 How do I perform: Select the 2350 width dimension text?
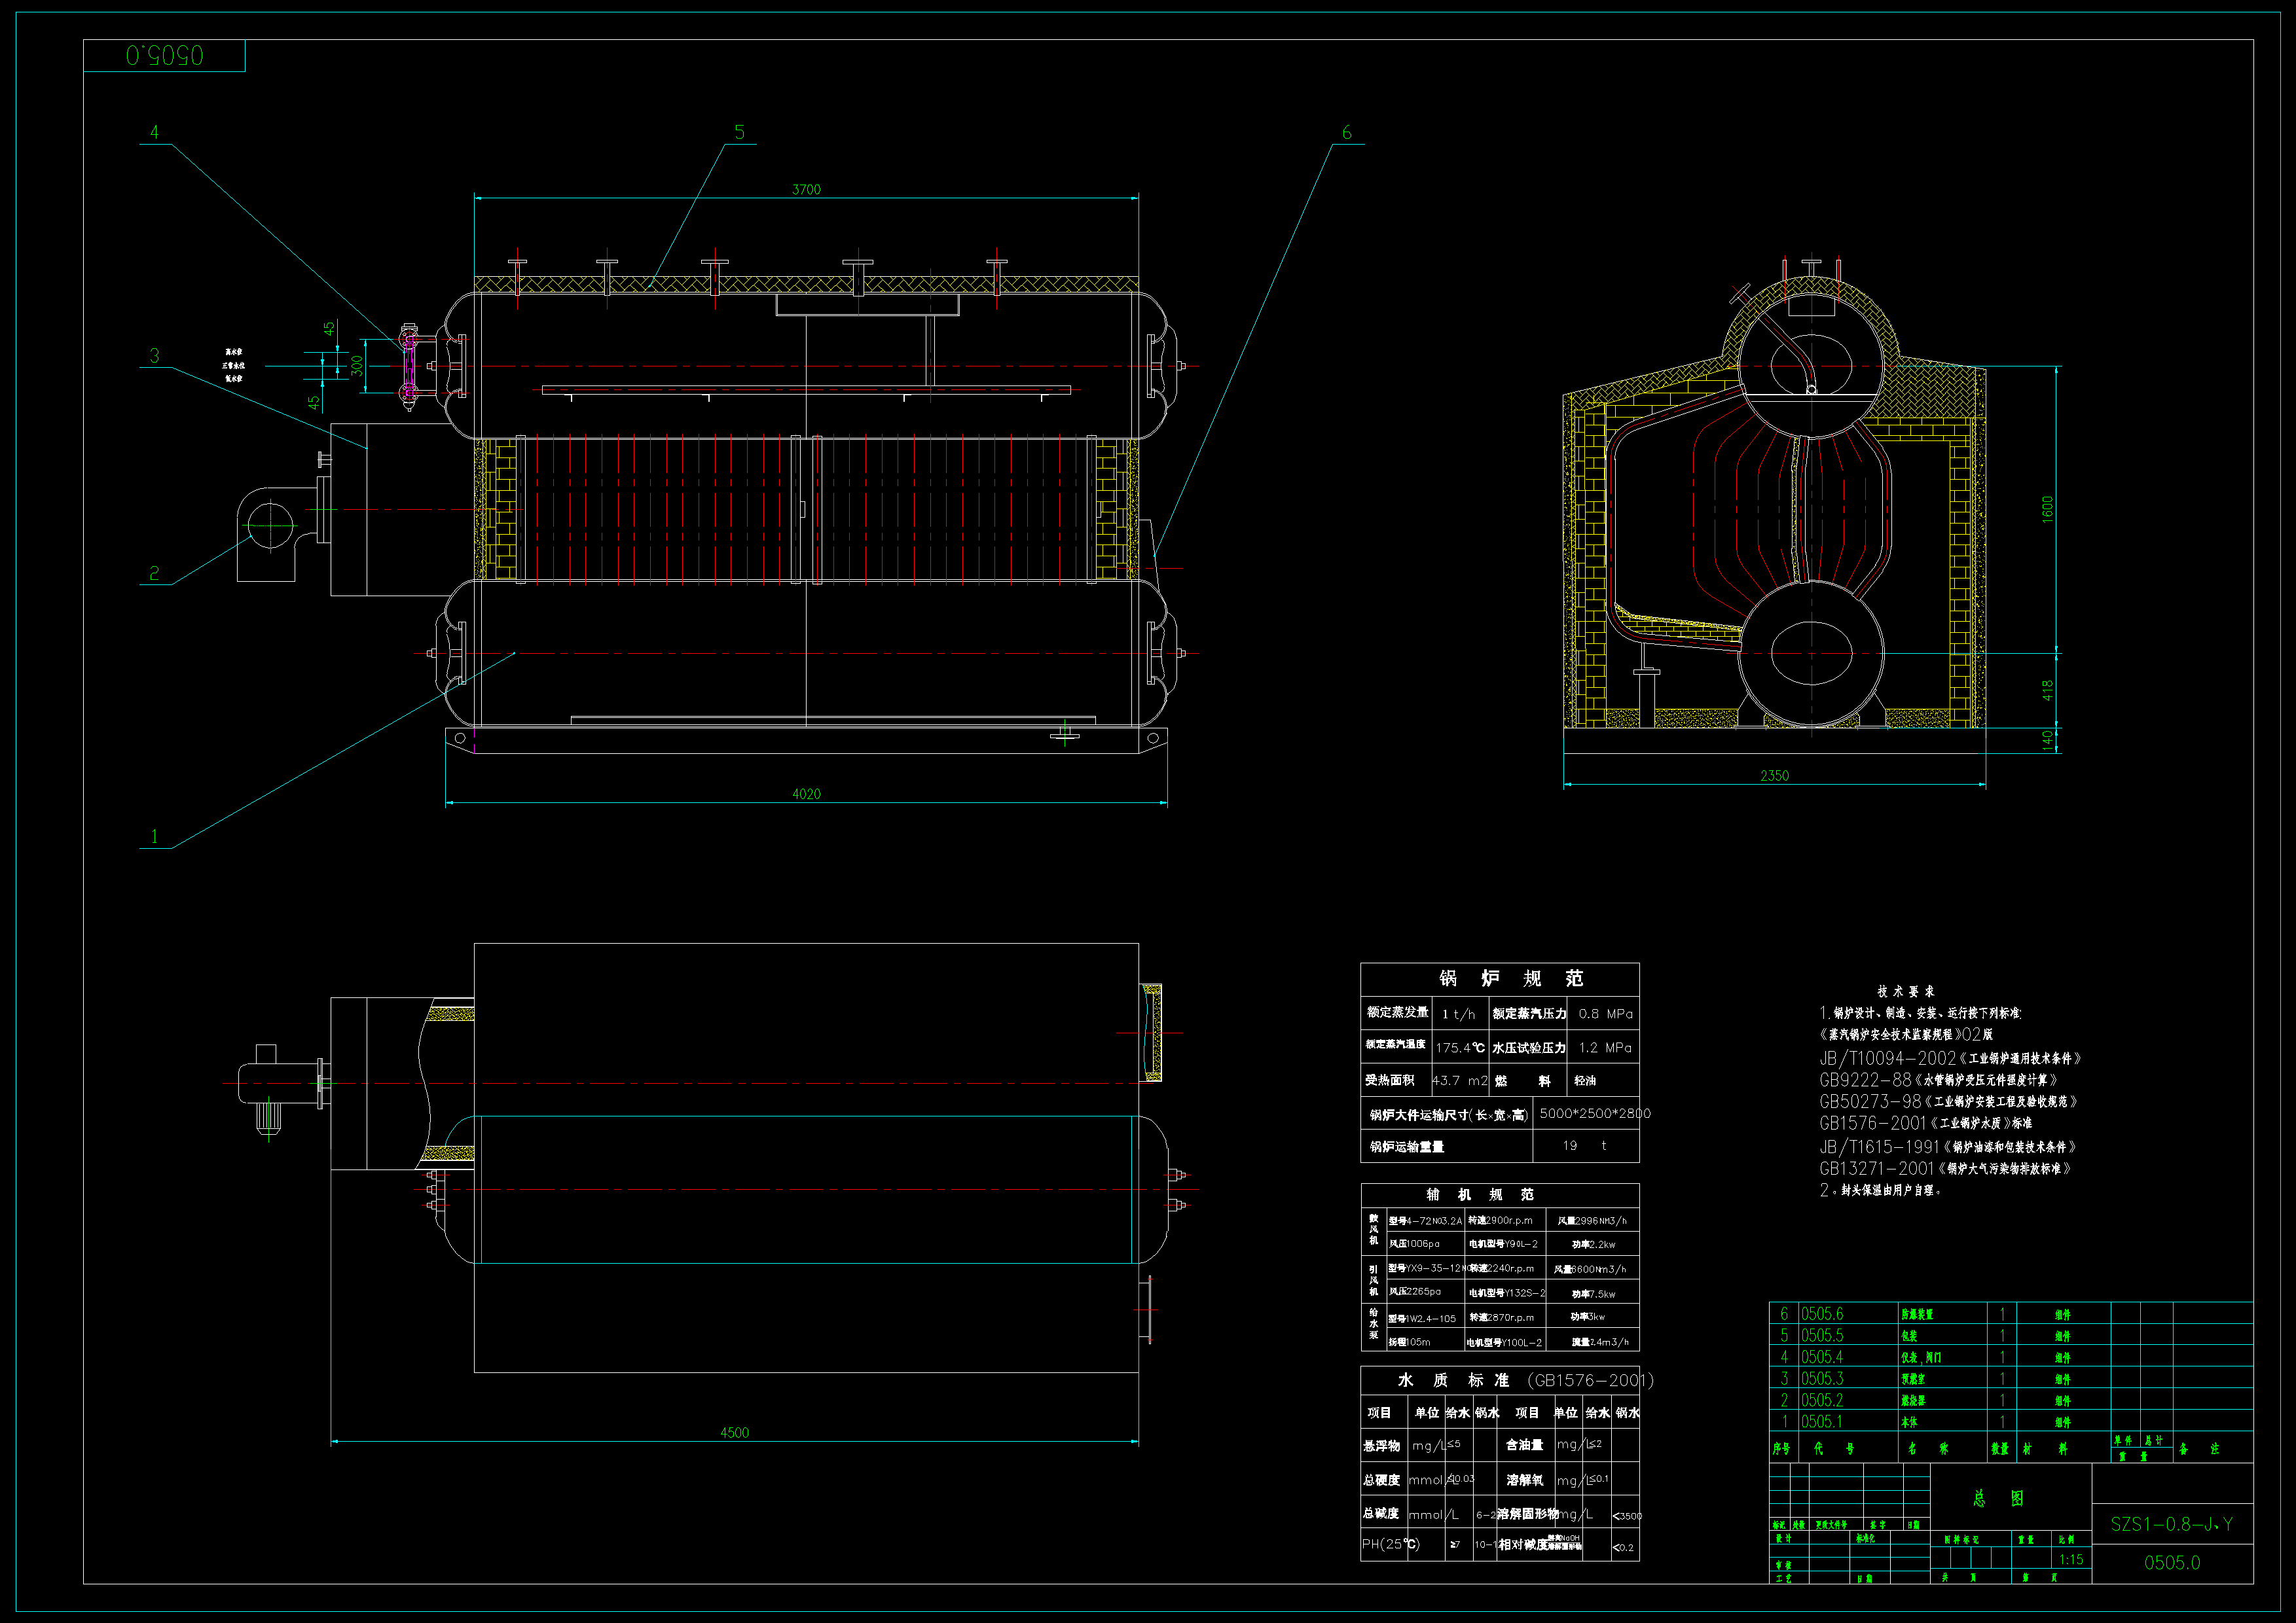click(1774, 776)
